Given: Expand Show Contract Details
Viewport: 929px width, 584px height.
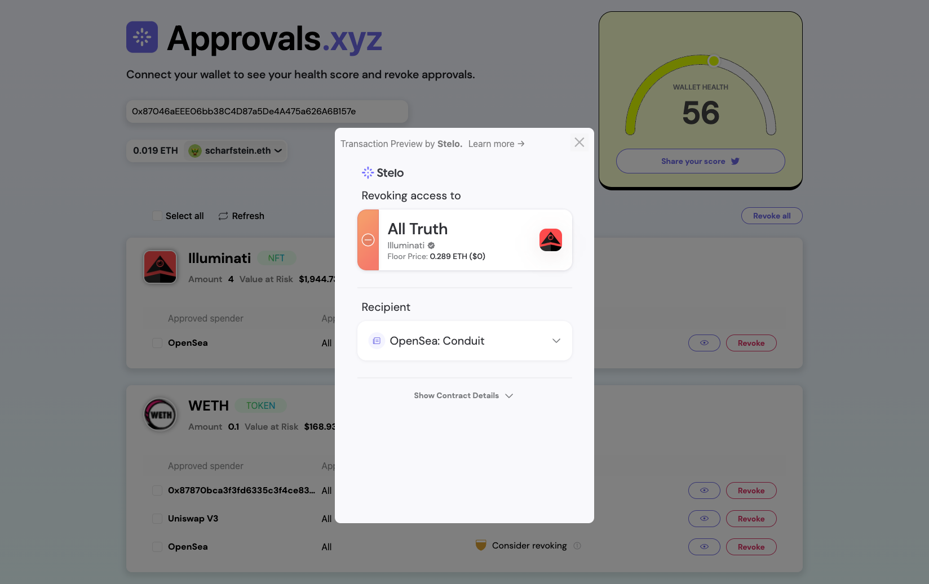Looking at the screenshot, I should point(463,395).
